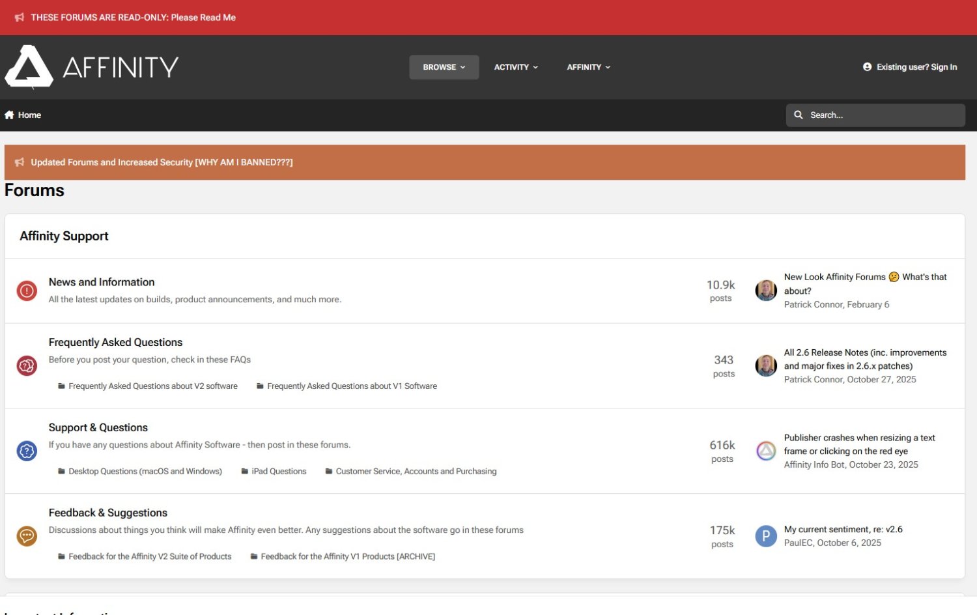Open the New Look Affinity Forums topic
The width and height of the screenshot is (977, 615).
pyautogui.click(x=865, y=284)
